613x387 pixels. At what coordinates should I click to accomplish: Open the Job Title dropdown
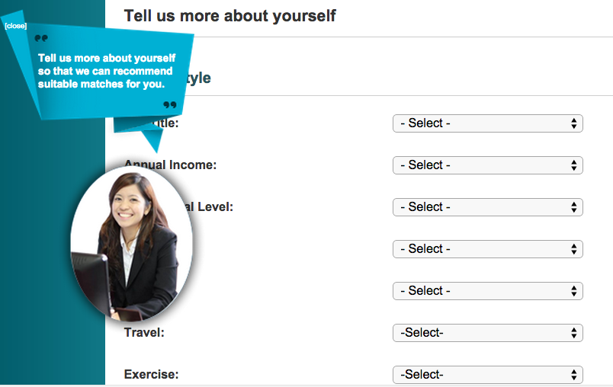click(487, 123)
